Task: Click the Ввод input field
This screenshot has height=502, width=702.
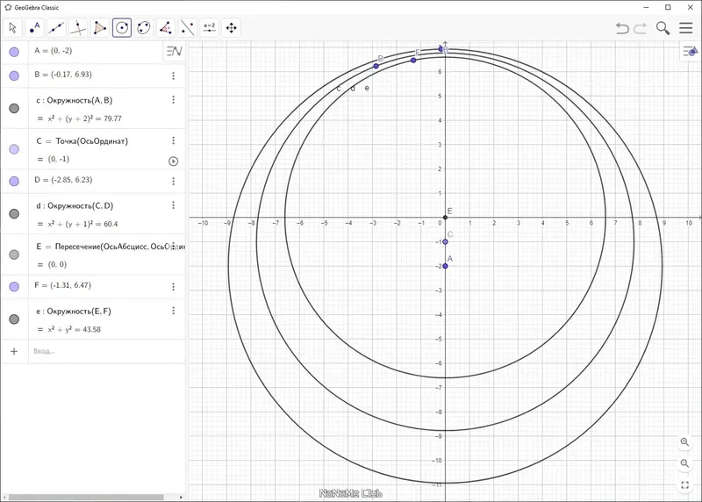Action: tap(106, 351)
